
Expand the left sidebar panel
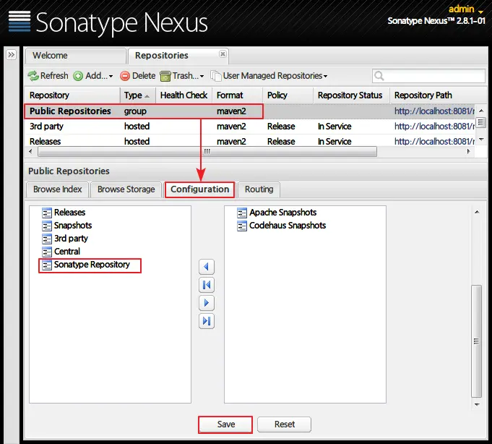tap(12, 55)
